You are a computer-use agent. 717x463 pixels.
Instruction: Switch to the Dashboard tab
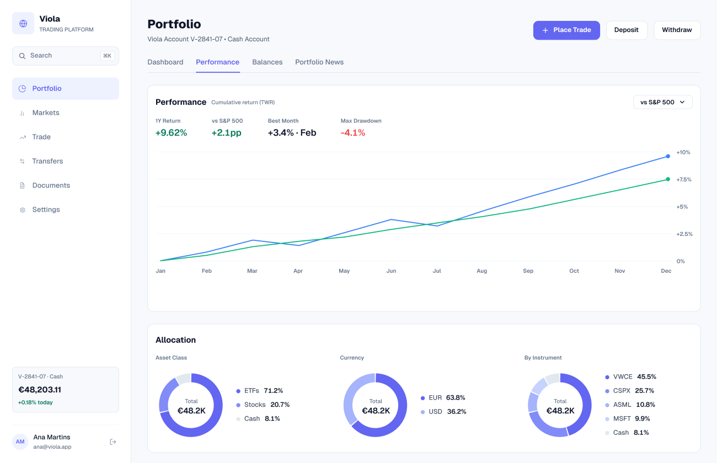165,62
